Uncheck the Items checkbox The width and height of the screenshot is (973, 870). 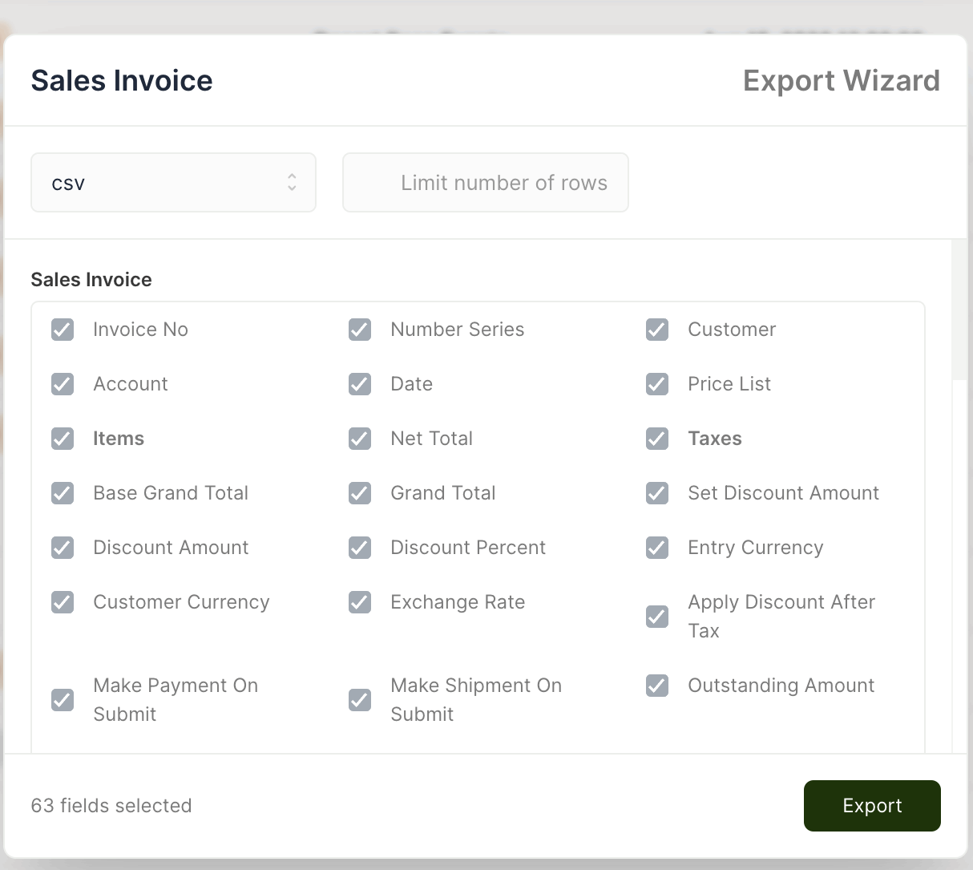63,439
